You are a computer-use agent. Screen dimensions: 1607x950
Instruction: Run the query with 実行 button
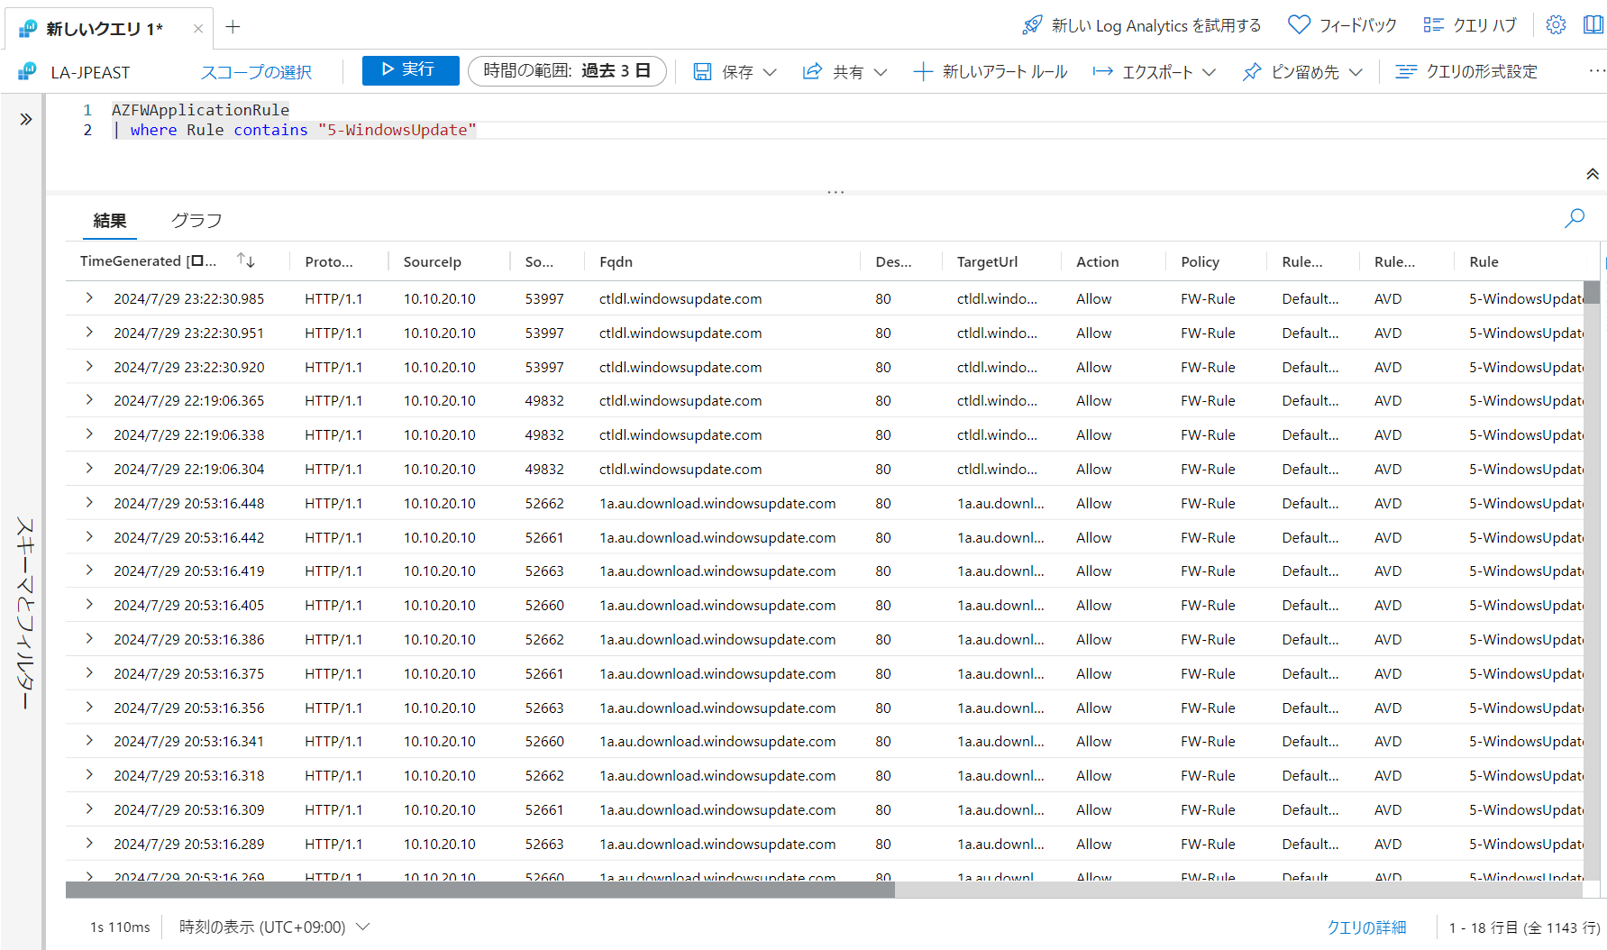click(410, 70)
